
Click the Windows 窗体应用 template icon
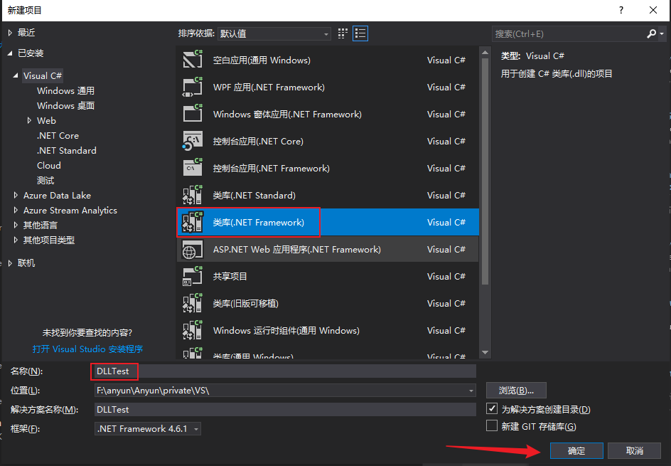pos(193,114)
